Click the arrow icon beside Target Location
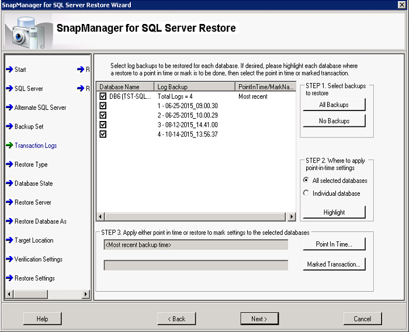This screenshot has width=409, height=332. [9, 240]
